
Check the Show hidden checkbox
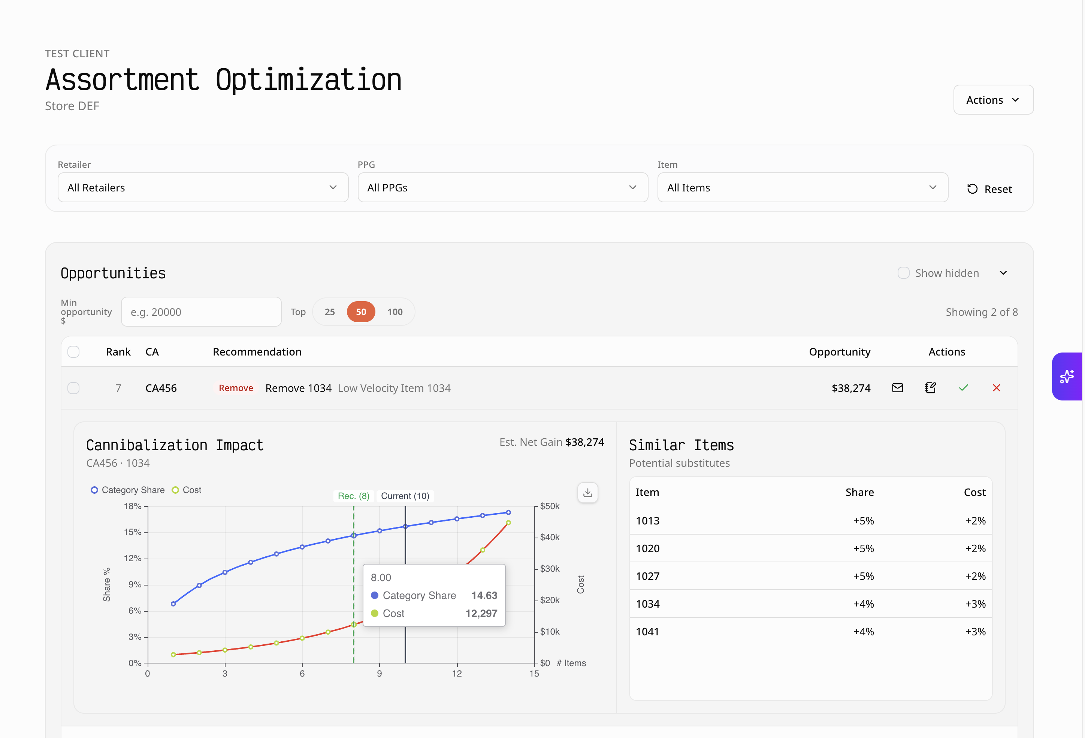903,273
